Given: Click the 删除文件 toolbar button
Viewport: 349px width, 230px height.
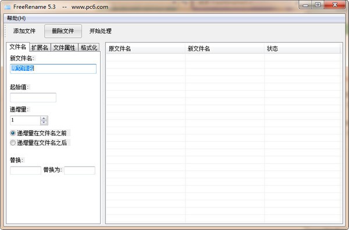Looking at the screenshot, I should (x=63, y=31).
